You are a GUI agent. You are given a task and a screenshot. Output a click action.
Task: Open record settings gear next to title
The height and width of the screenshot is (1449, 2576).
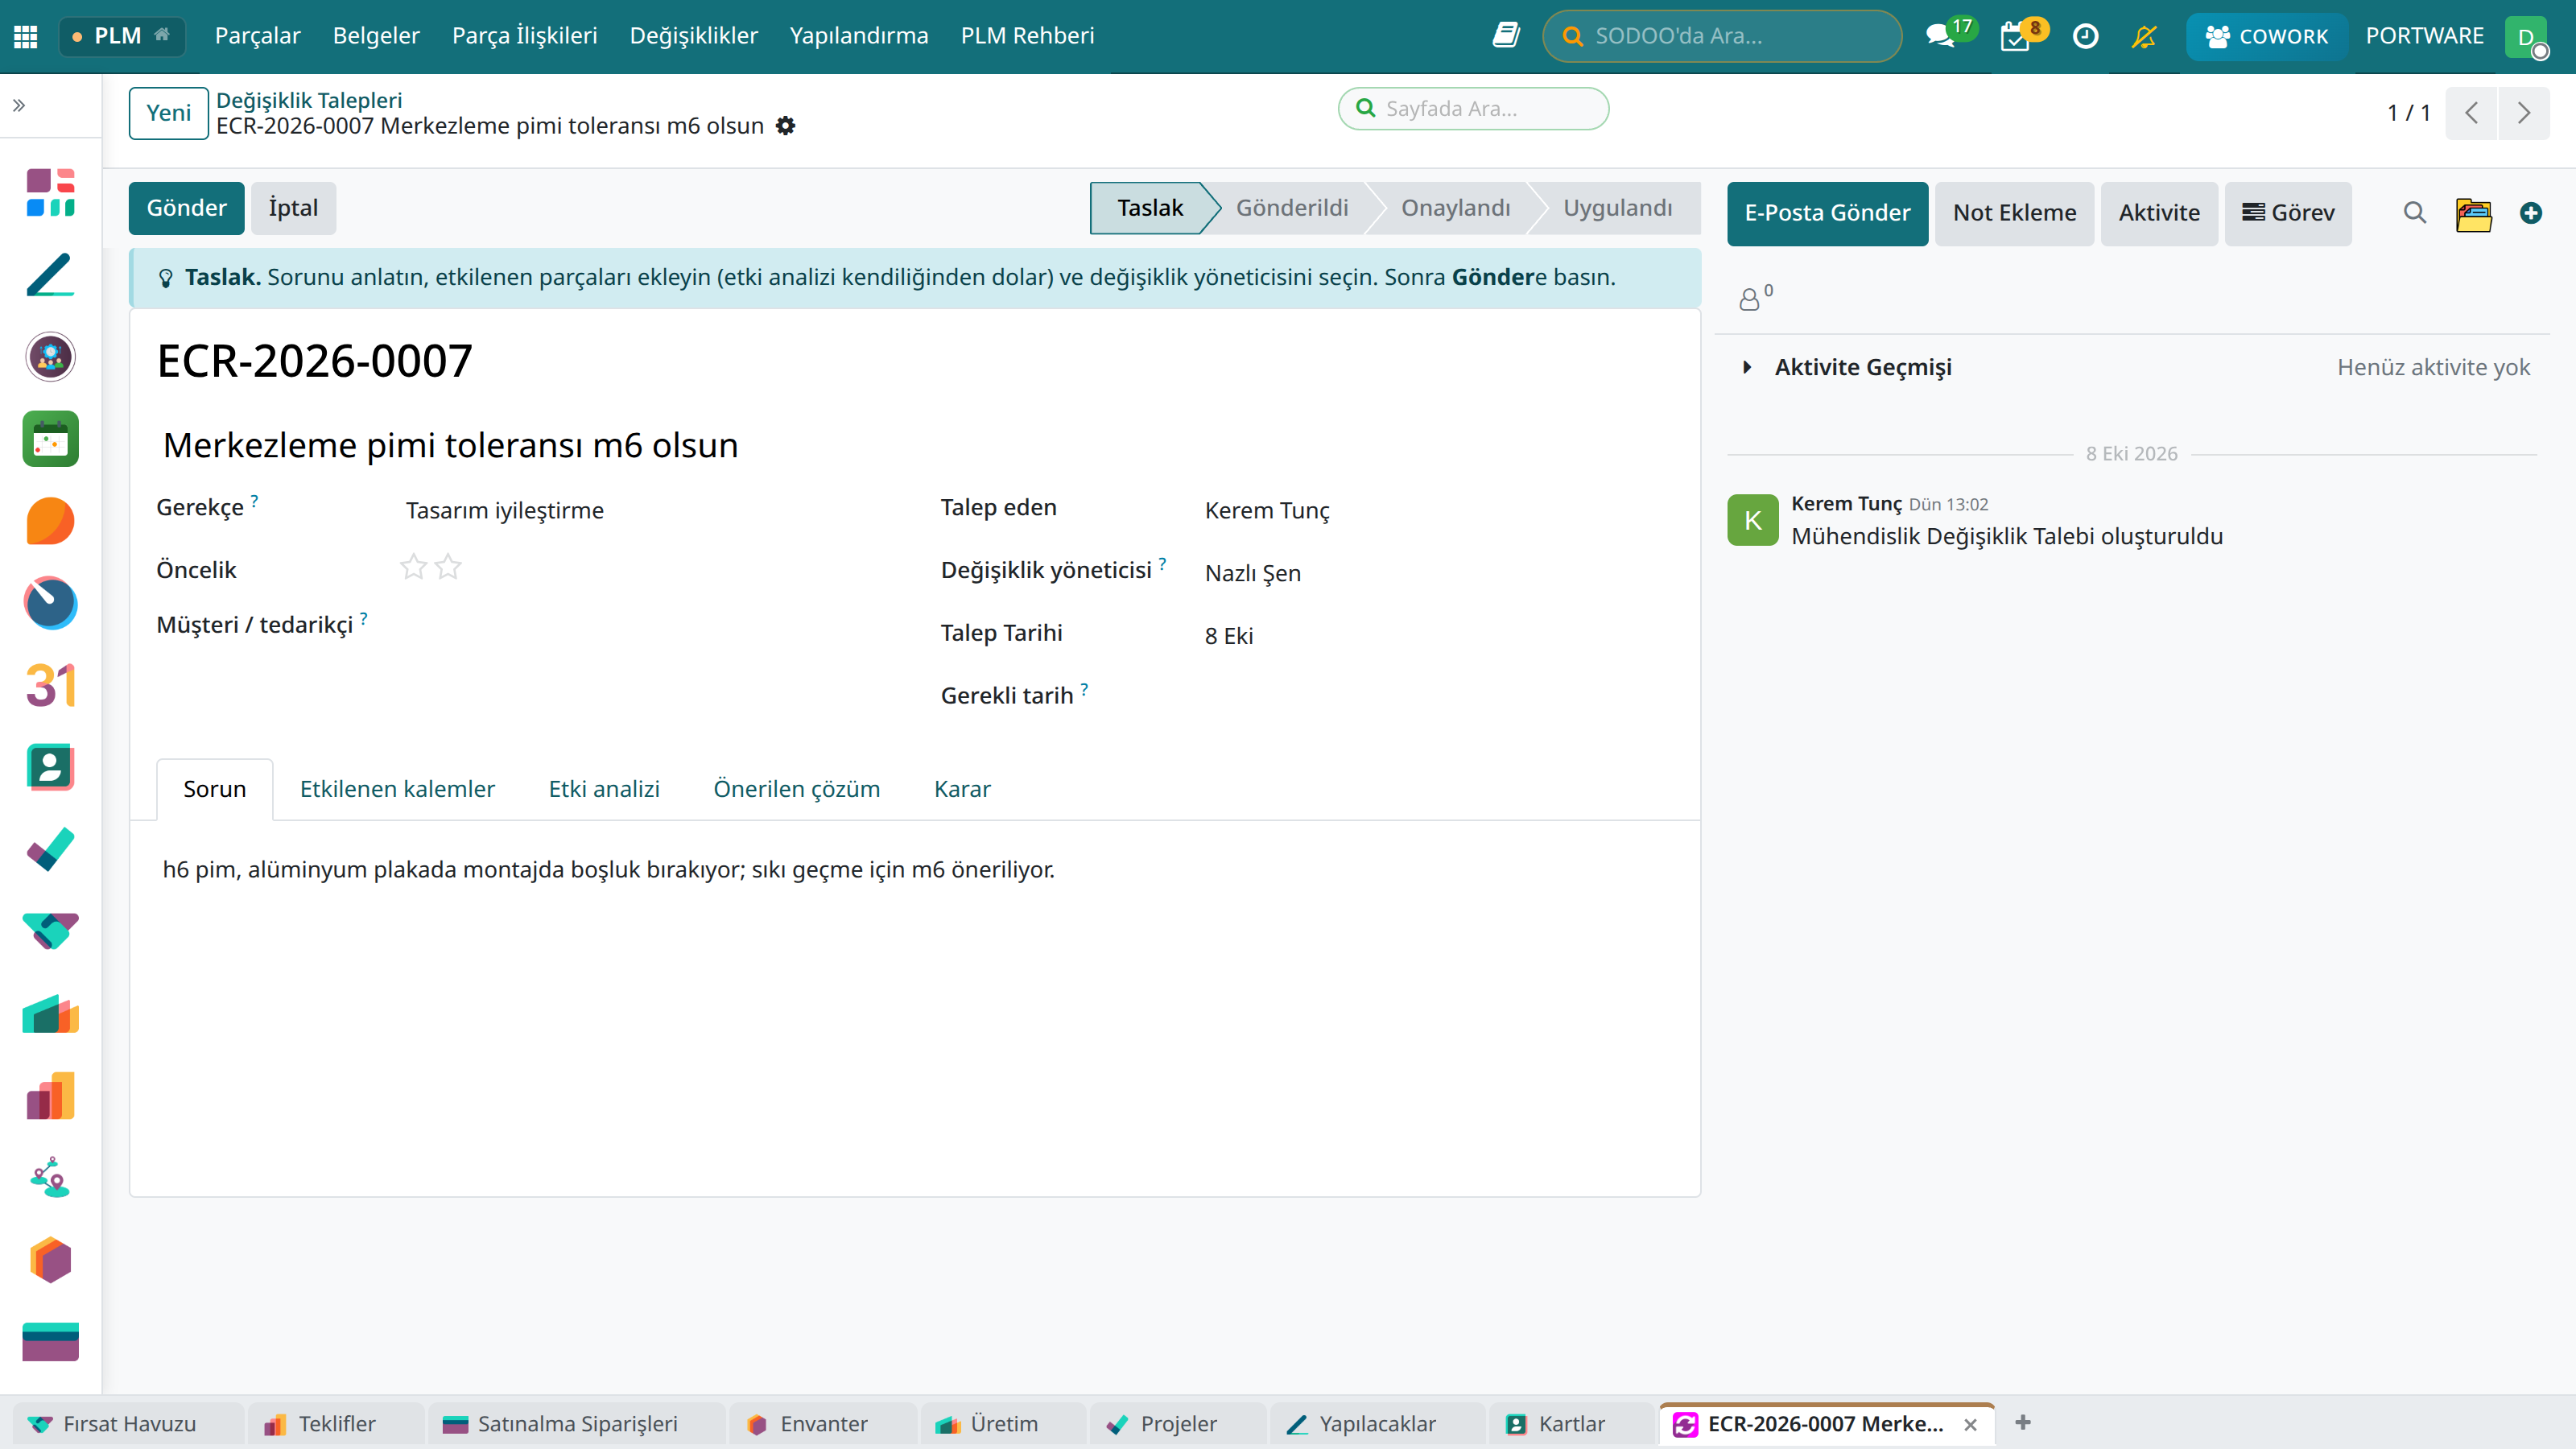(786, 126)
